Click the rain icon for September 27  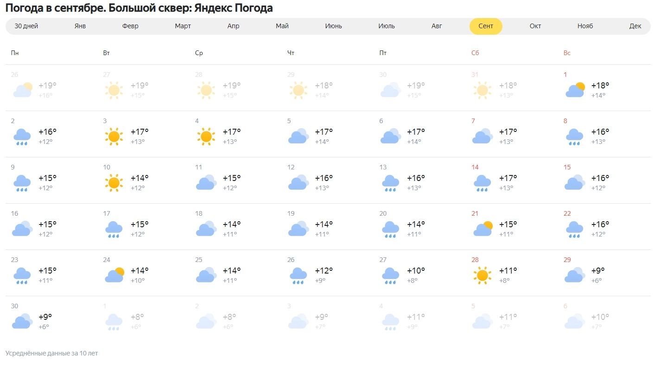coord(390,275)
